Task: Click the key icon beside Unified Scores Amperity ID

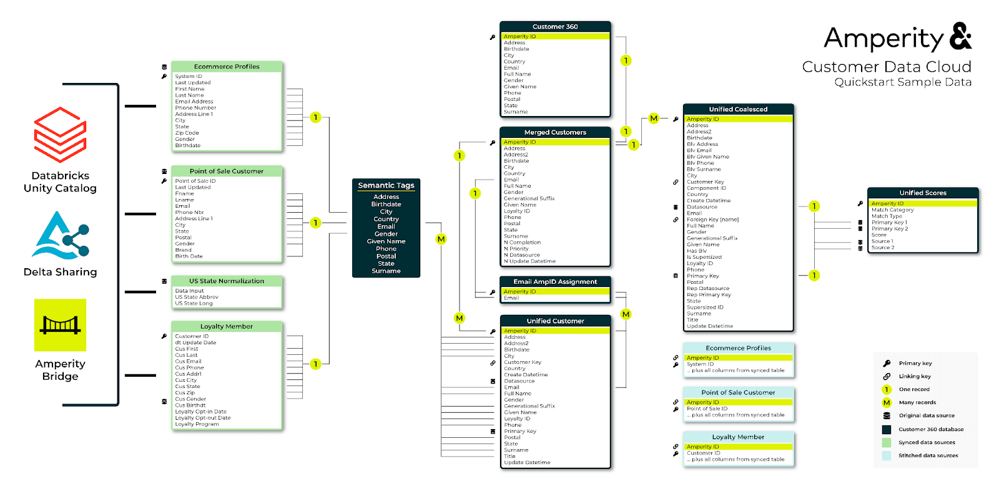Action: point(860,203)
